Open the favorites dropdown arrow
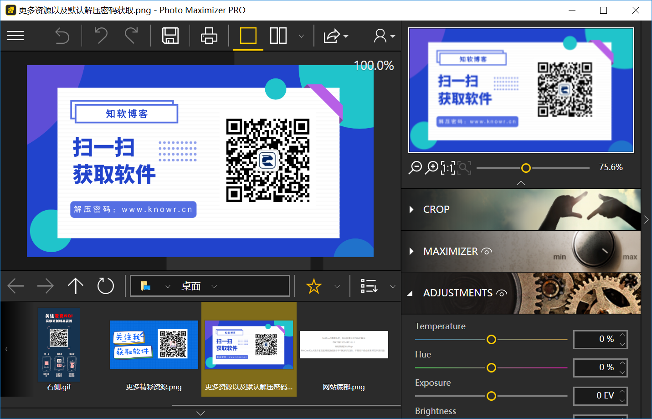Viewport: 652px width, 419px height. pyautogui.click(x=337, y=287)
